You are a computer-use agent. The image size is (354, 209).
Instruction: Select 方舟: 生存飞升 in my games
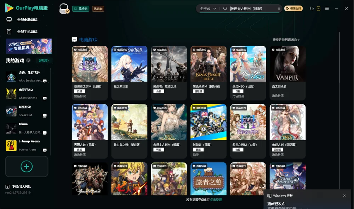[26, 76]
